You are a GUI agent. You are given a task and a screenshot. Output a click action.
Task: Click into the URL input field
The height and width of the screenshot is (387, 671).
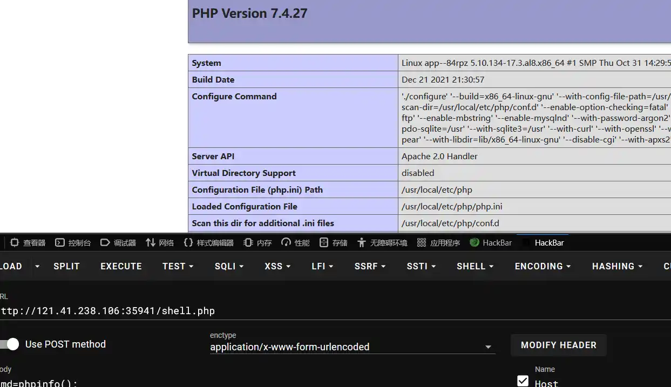216,311
